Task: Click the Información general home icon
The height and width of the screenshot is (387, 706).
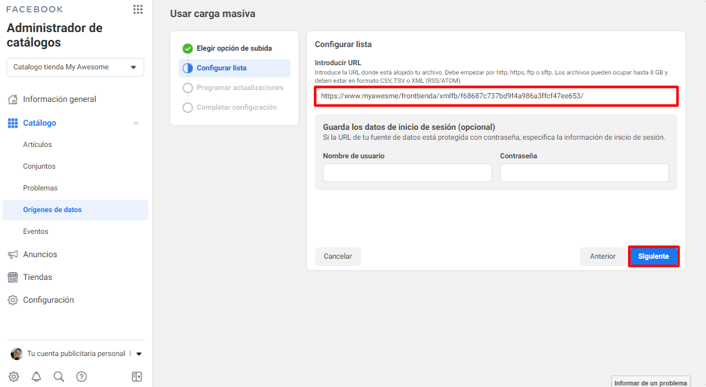Action: point(13,99)
